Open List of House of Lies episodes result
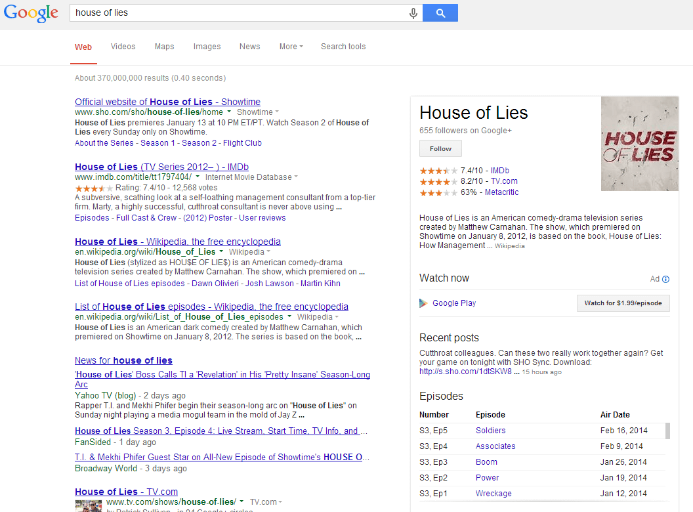This screenshot has height=512, width=693. coord(211,307)
